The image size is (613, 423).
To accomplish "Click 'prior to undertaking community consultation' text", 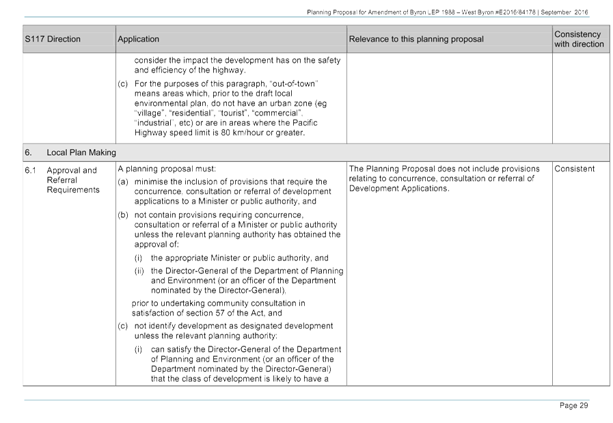I will click(218, 303).
